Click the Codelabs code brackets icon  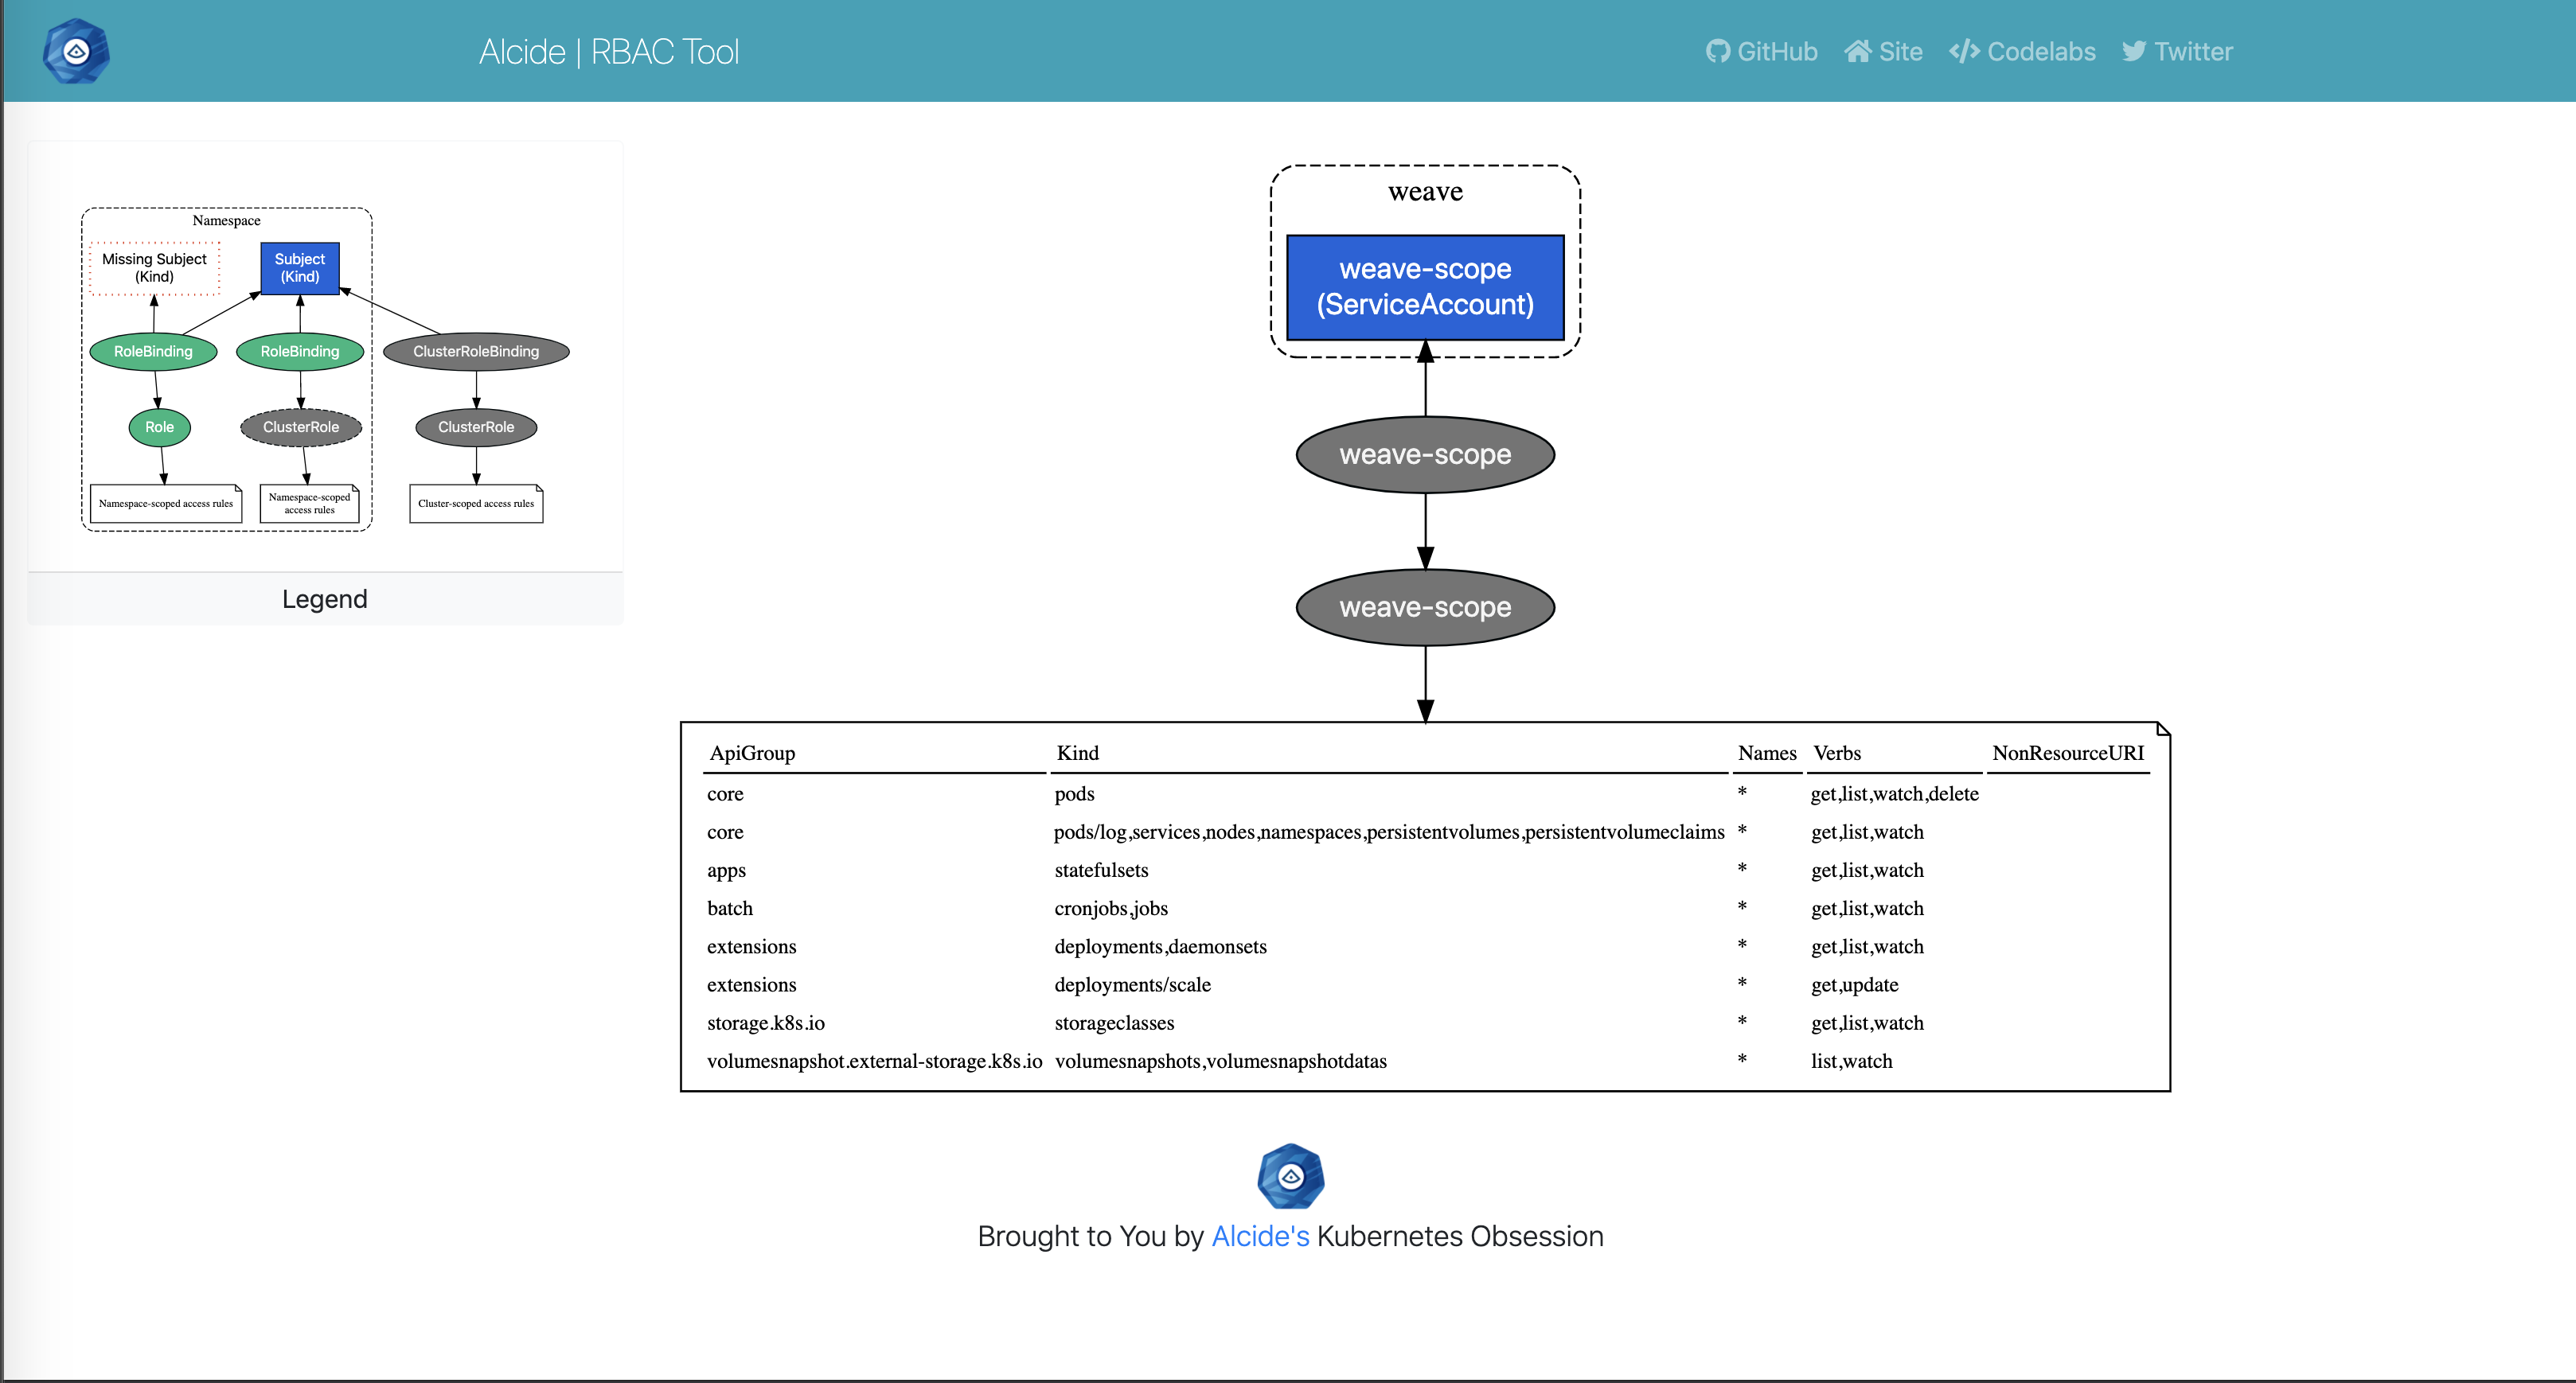1963,51
